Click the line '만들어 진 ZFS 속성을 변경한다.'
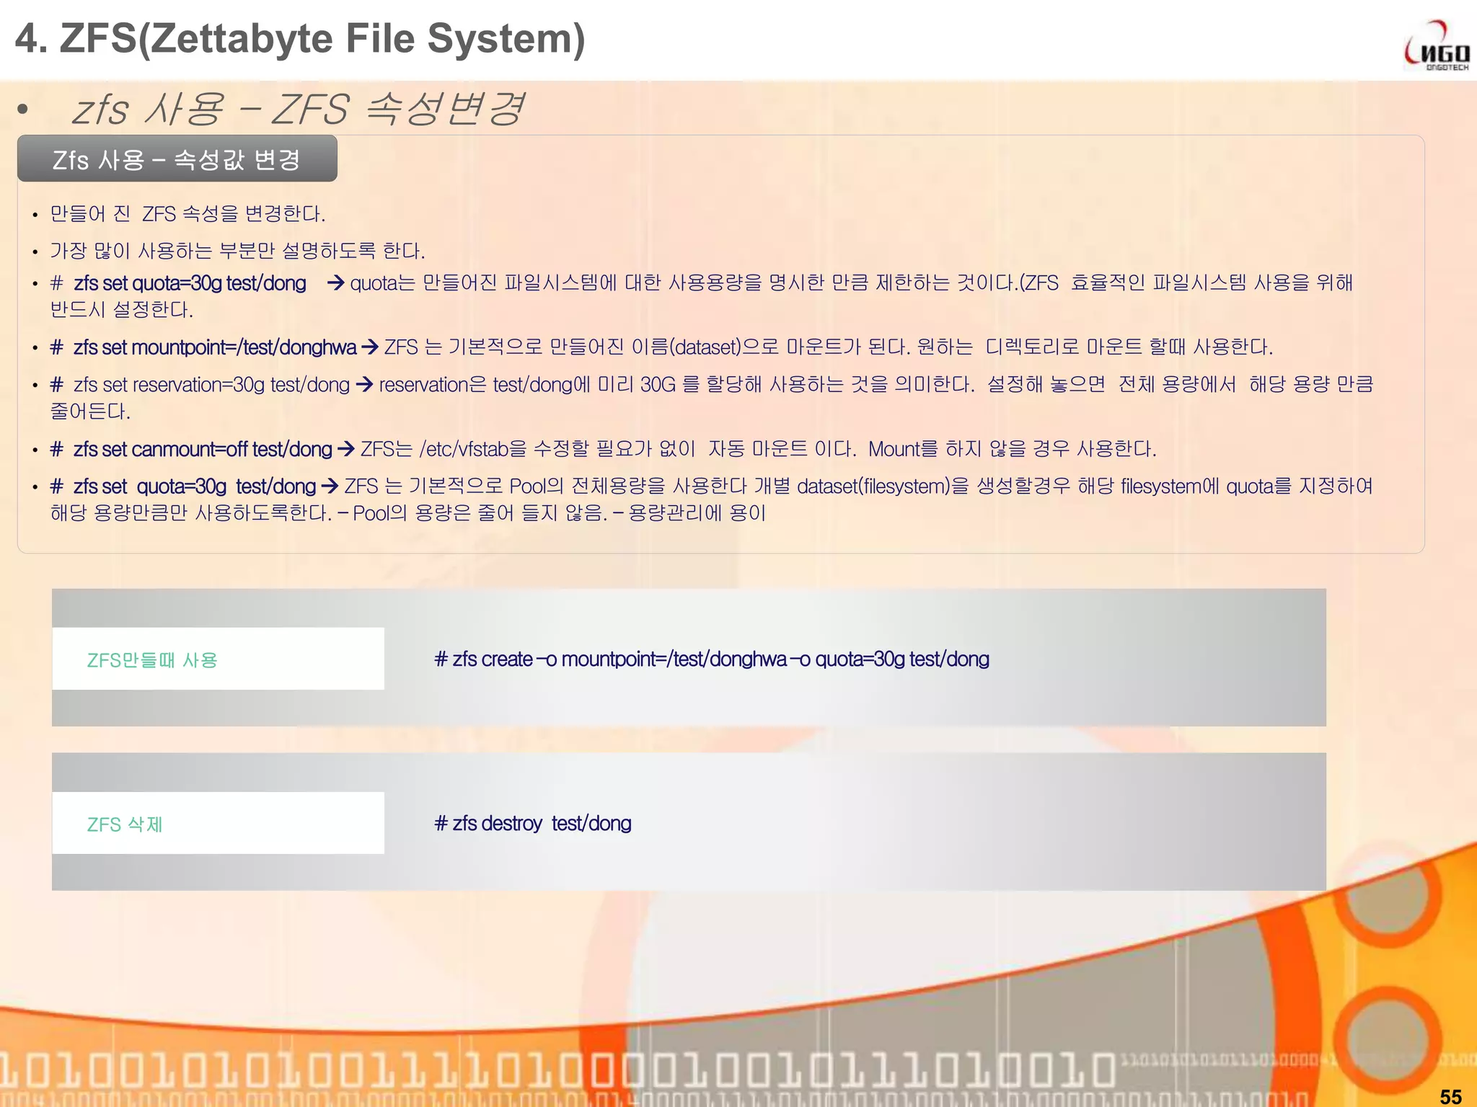The height and width of the screenshot is (1107, 1477). click(x=188, y=214)
